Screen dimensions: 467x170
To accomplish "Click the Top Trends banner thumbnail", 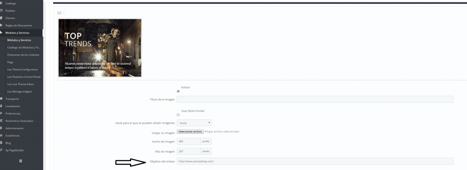I will [x=100, y=48].
